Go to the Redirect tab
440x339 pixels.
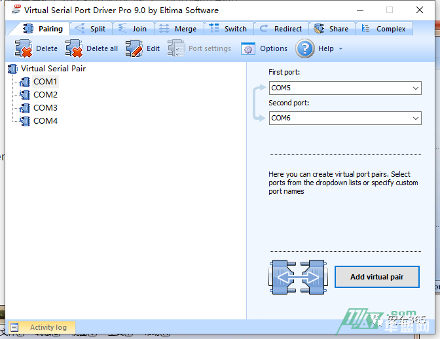click(281, 29)
